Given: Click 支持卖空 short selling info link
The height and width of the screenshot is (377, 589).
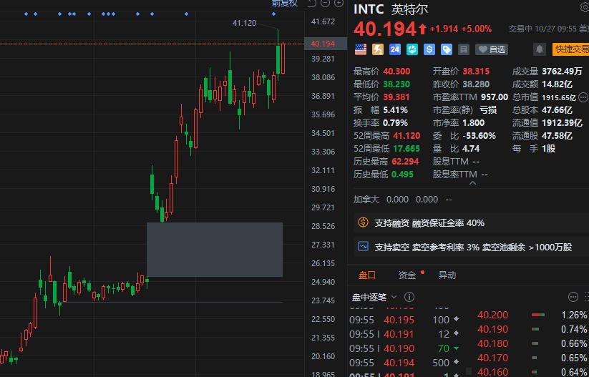Looking at the screenshot, I should [473, 247].
